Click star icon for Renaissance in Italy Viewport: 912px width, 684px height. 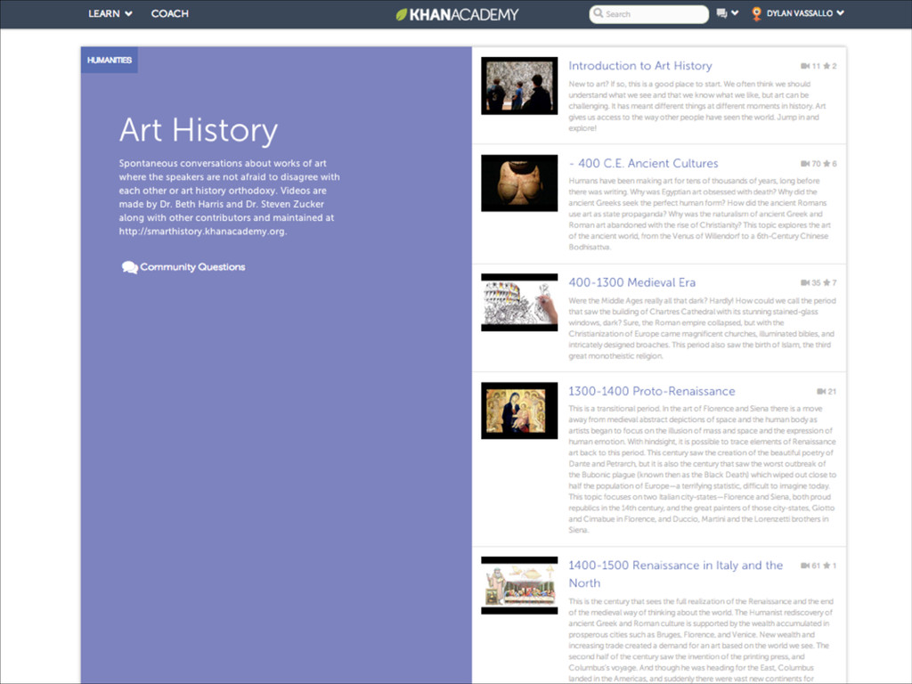tap(826, 566)
